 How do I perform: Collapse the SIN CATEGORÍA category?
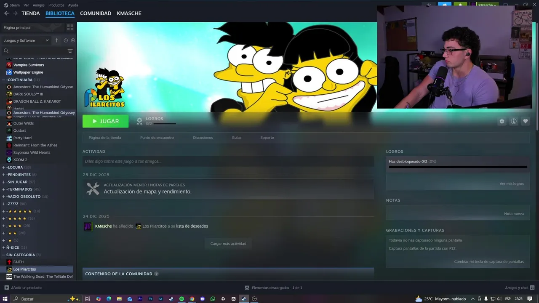pos(4,255)
